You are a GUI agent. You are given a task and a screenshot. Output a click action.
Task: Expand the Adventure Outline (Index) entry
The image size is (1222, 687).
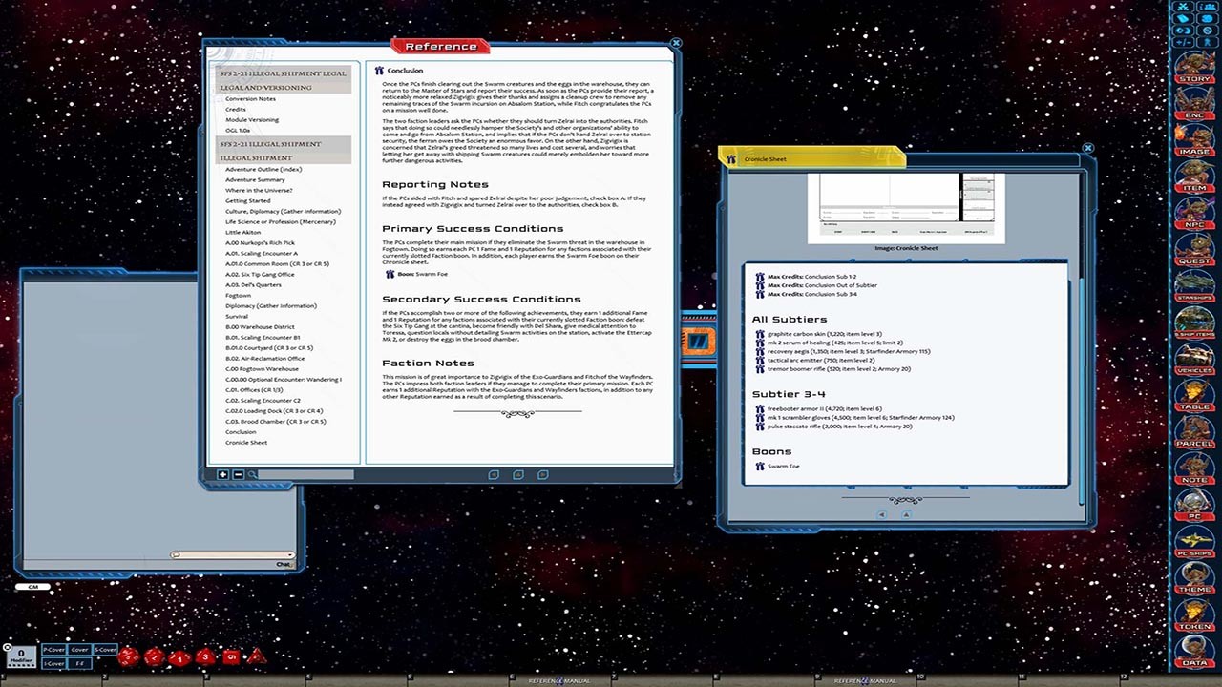click(264, 169)
